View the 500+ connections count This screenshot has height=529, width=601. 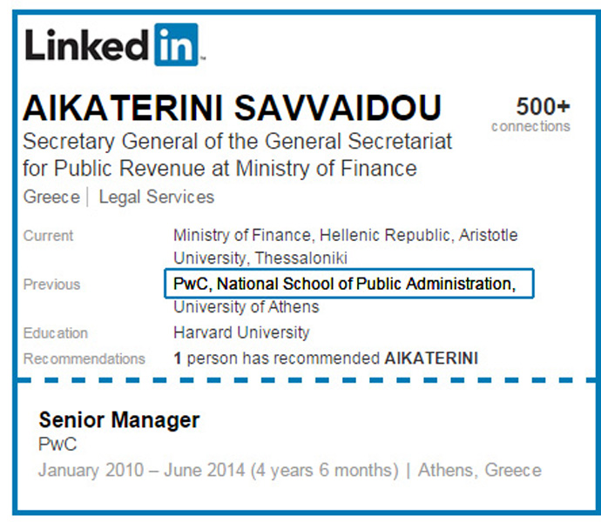[x=543, y=106]
